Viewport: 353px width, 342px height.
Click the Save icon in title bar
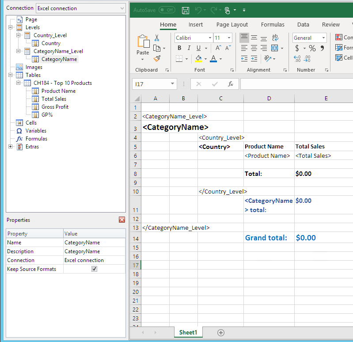coord(186,10)
